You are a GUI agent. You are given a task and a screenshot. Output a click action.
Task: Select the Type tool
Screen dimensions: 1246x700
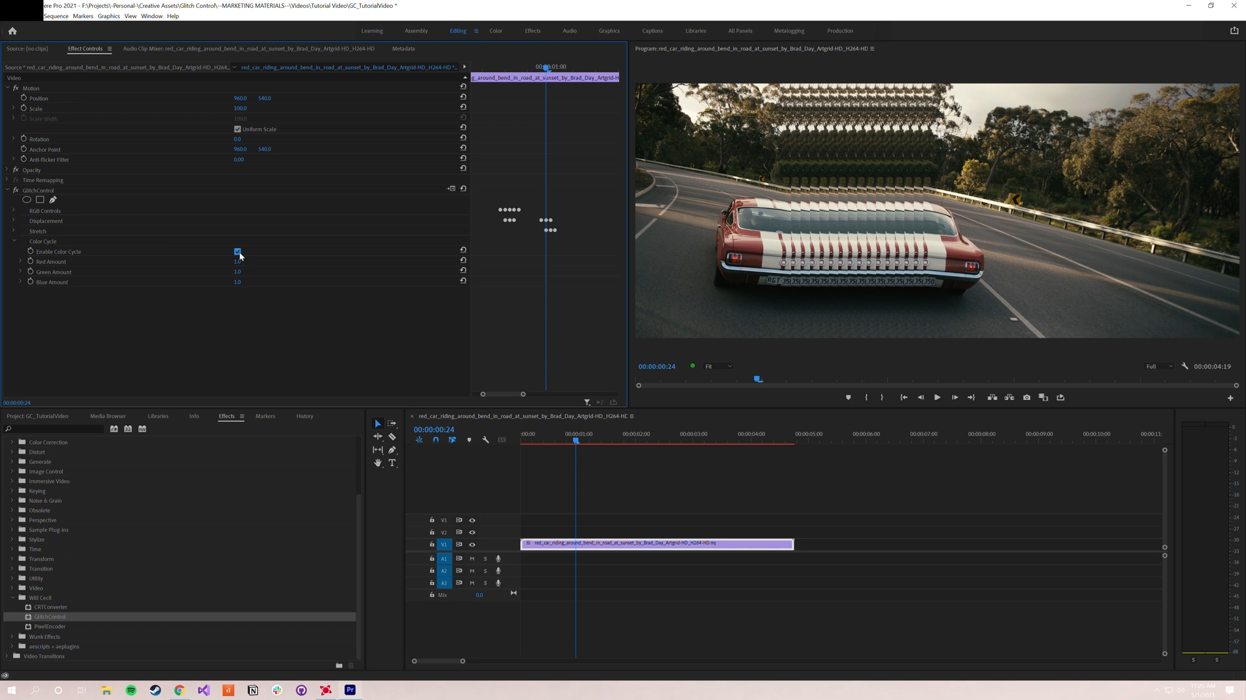click(x=392, y=463)
